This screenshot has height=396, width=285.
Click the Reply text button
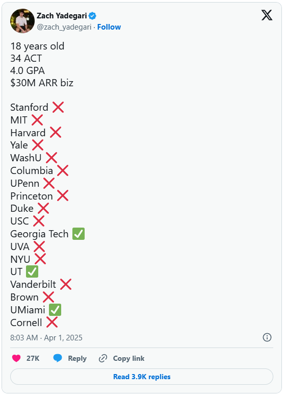click(x=77, y=358)
